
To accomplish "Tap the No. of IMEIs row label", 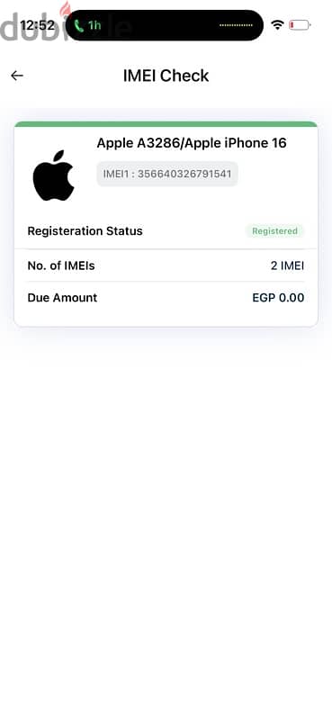I will tap(61, 265).
